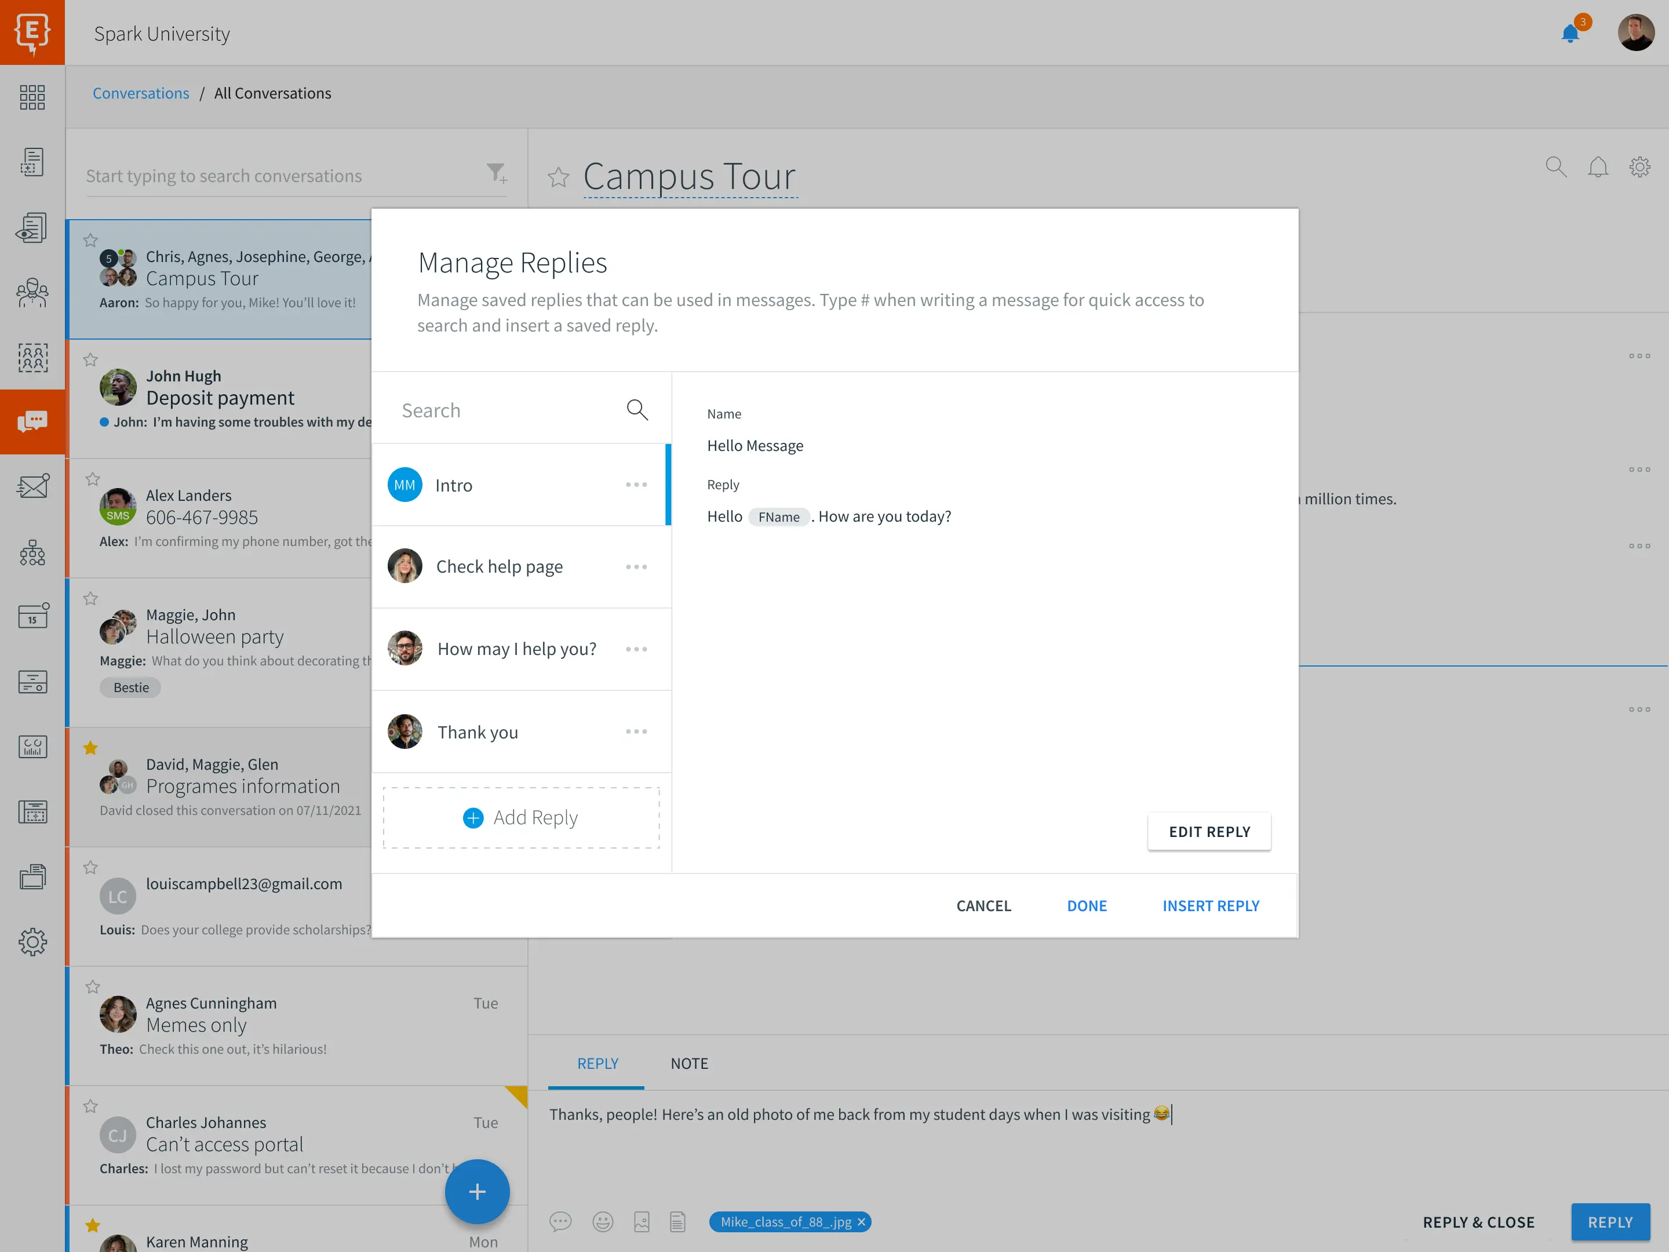Open options menu for Thank you reply

point(636,731)
